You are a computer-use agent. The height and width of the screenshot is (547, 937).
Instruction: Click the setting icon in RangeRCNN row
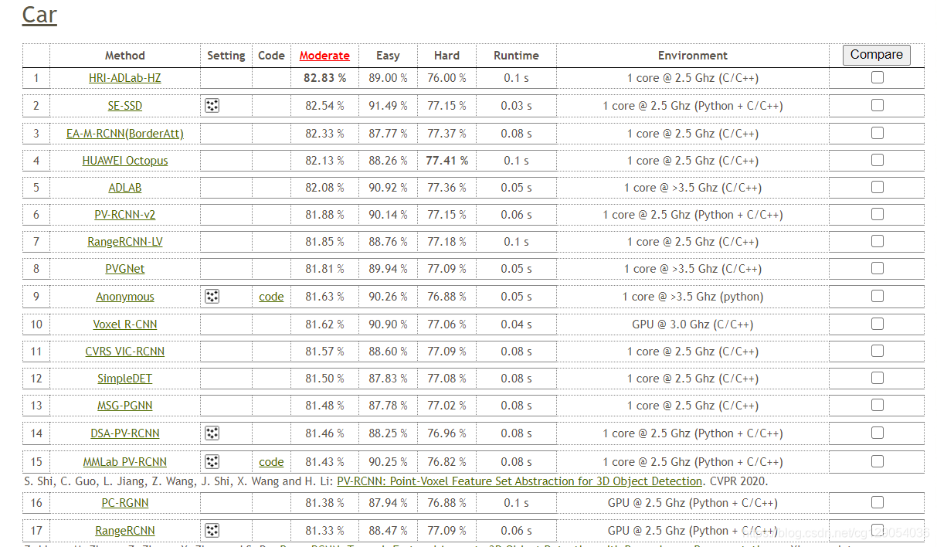[212, 531]
